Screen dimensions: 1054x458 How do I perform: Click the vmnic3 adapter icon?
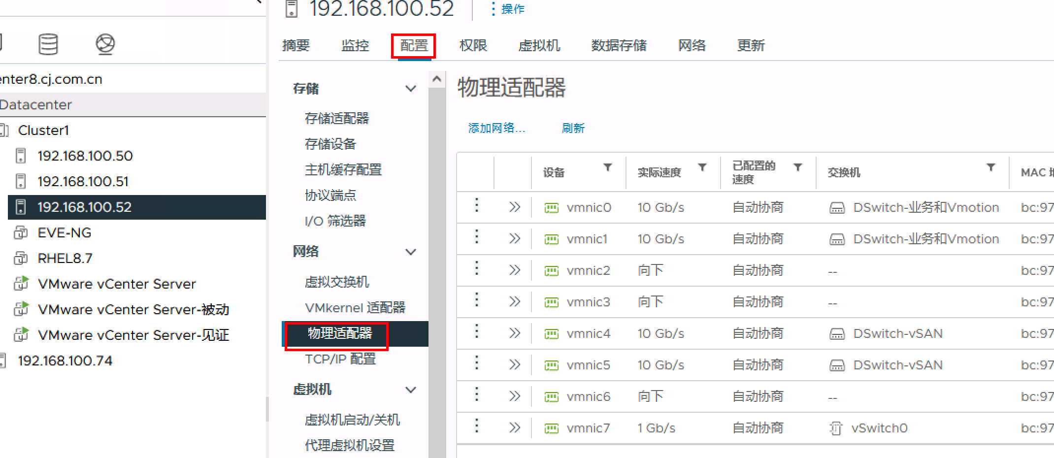pos(551,302)
